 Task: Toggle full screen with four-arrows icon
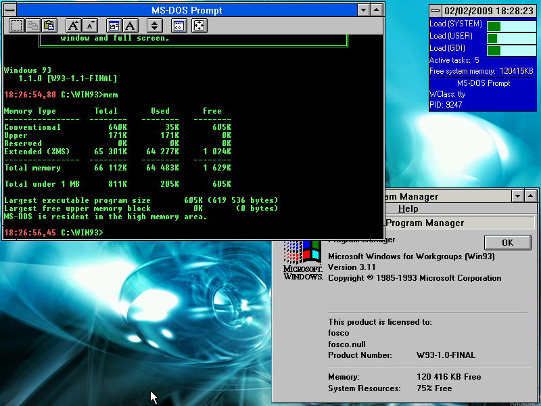click(199, 26)
